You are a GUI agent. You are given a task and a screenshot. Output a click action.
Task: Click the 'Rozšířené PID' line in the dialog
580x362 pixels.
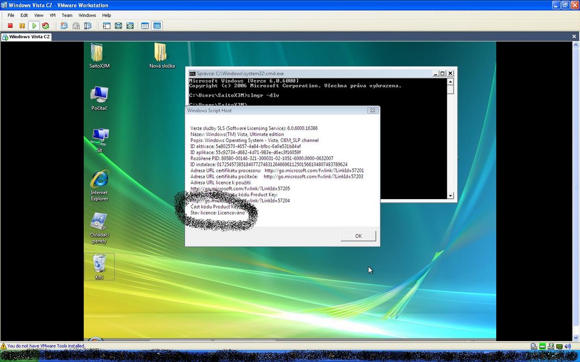(x=262, y=158)
